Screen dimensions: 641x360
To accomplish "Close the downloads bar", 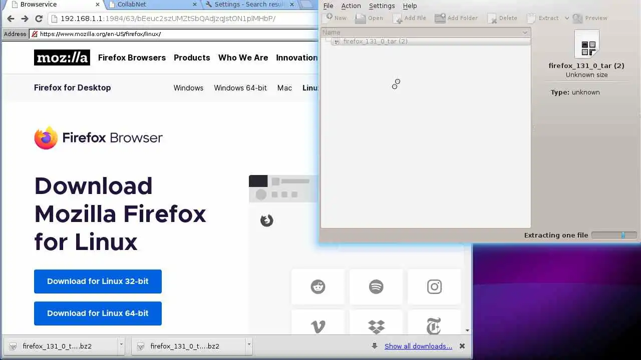I will coord(462,346).
